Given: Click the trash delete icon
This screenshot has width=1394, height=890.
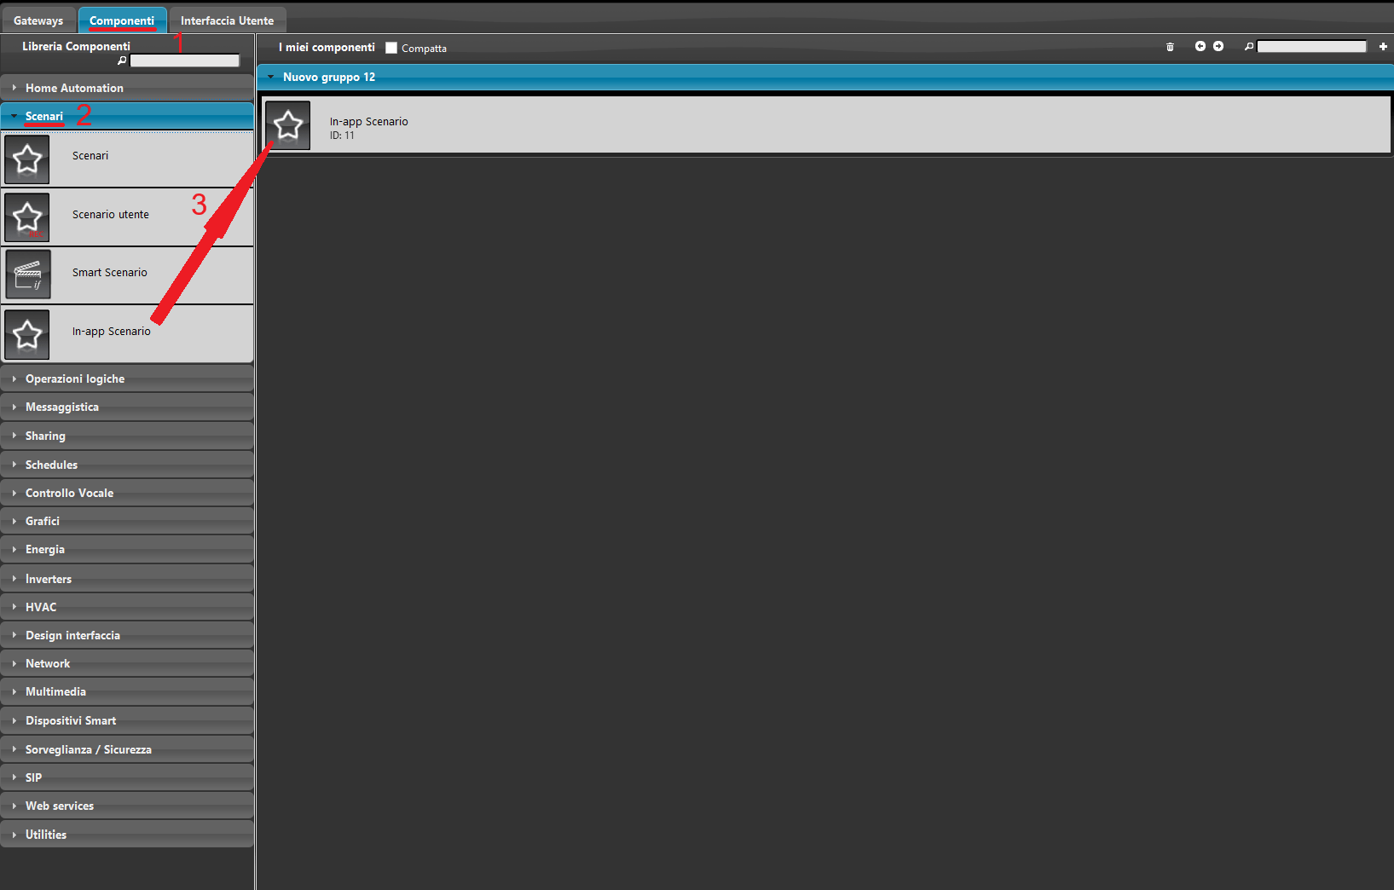Looking at the screenshot, I should coord(1170,47).
